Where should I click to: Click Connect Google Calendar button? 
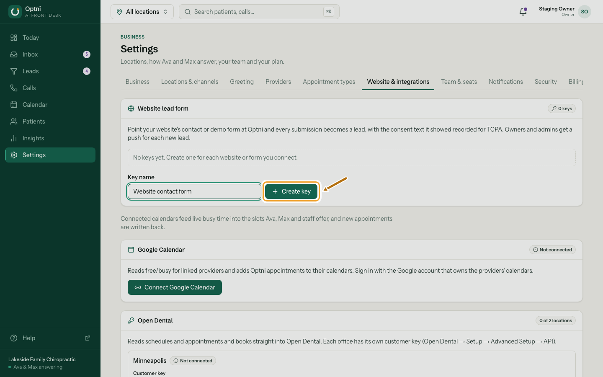point(175,287)
